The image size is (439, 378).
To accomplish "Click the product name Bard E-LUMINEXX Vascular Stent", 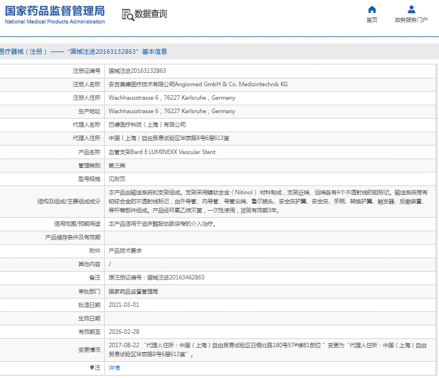I will [162, 152].
